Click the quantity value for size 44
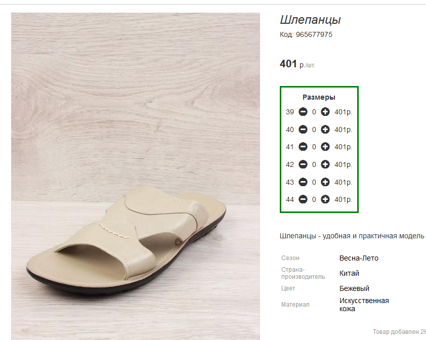 (314, 199)
